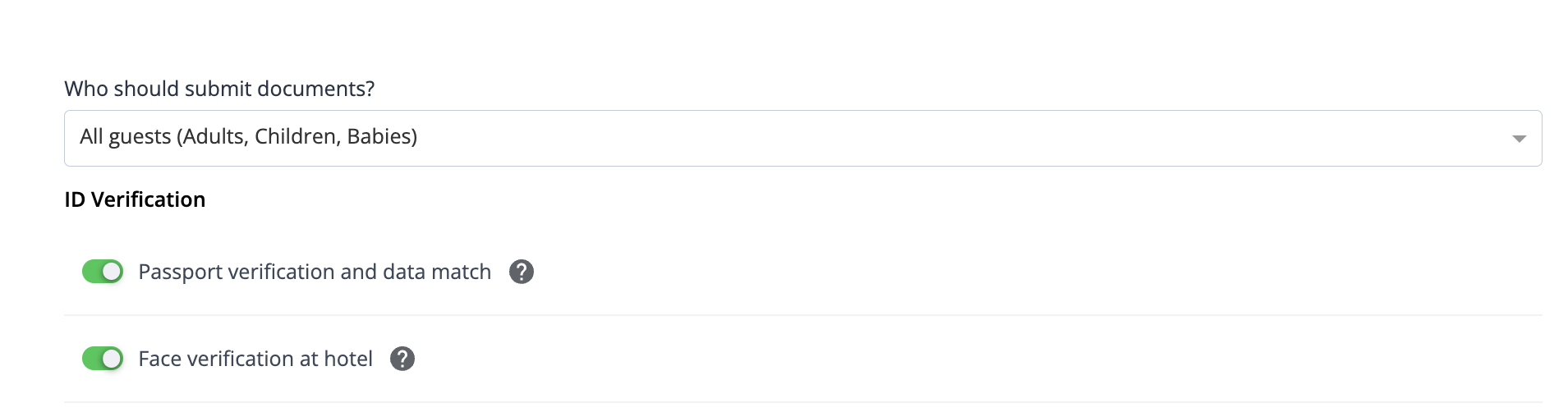
Task: Turn off Face verification at hotel
Action: (103, 359)
